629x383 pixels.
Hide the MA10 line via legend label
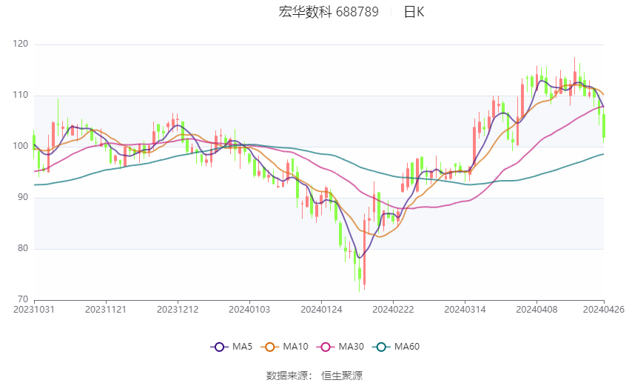296,346
